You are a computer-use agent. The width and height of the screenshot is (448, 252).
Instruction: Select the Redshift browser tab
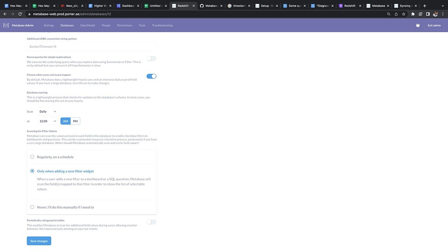tap(350, 5)
